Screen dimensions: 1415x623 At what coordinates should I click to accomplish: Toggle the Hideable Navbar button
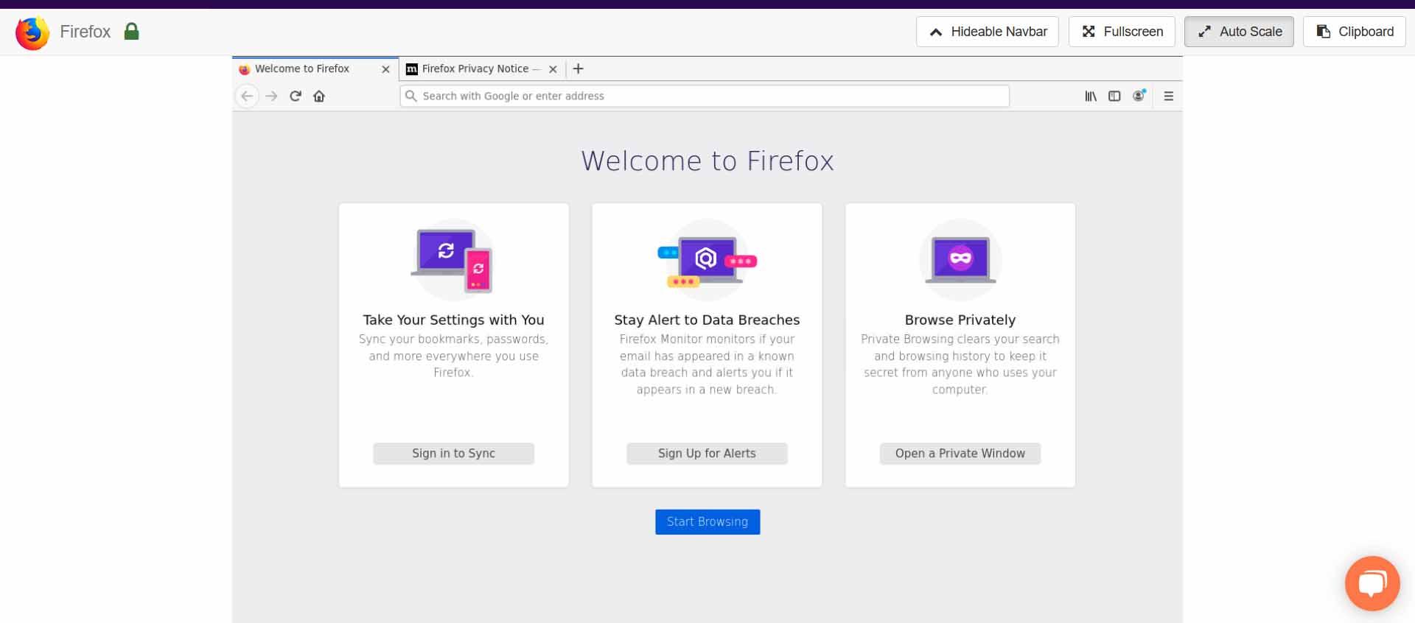click(987, 32)
